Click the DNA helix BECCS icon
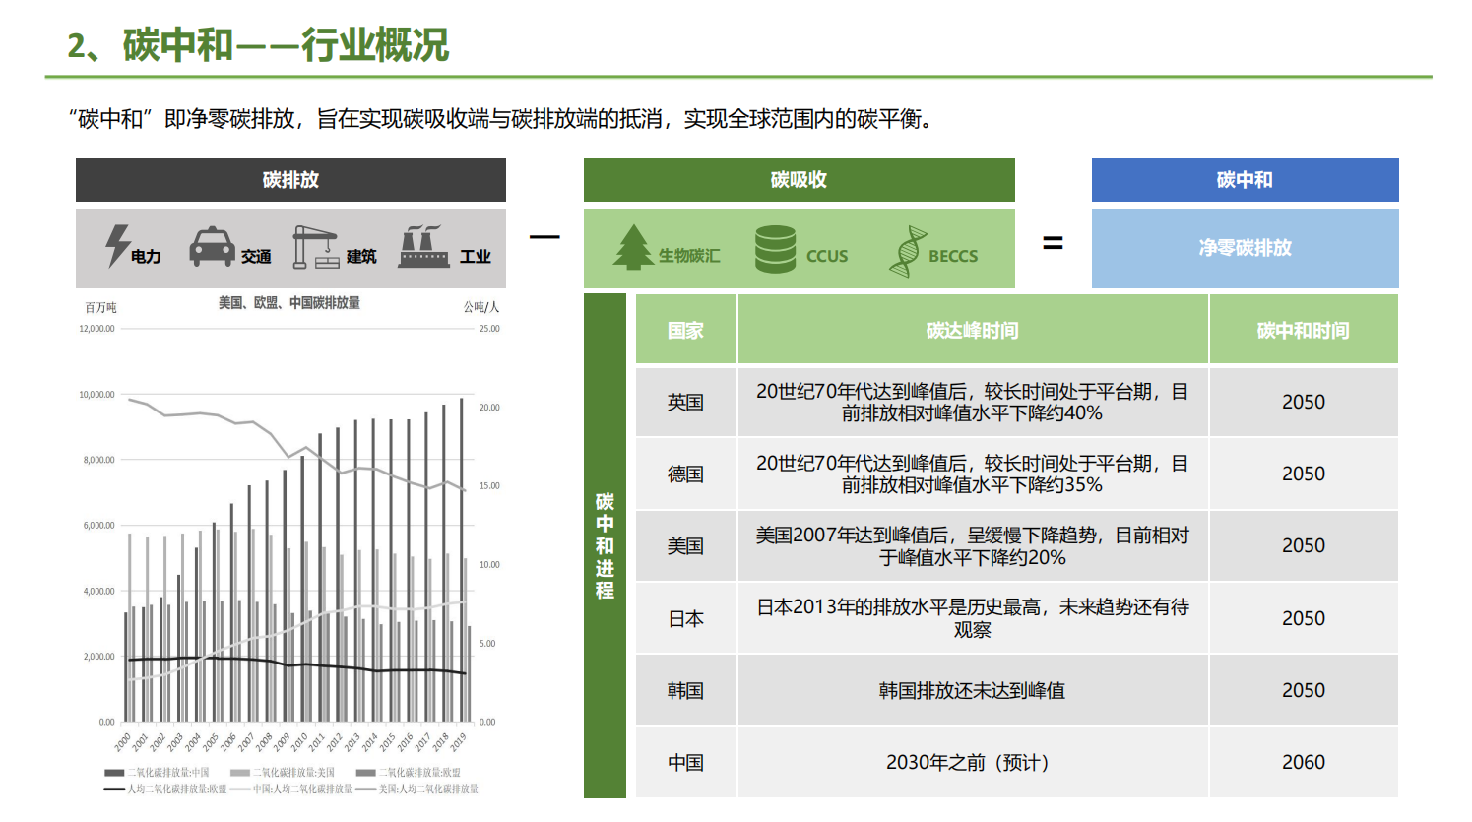 (908, 251)
